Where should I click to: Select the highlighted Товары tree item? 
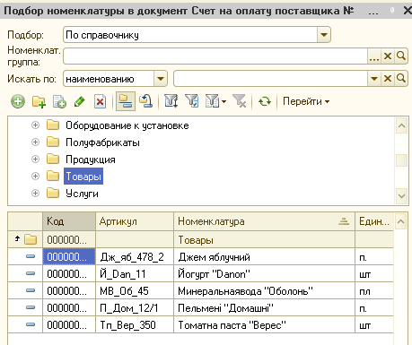(83, 177)
